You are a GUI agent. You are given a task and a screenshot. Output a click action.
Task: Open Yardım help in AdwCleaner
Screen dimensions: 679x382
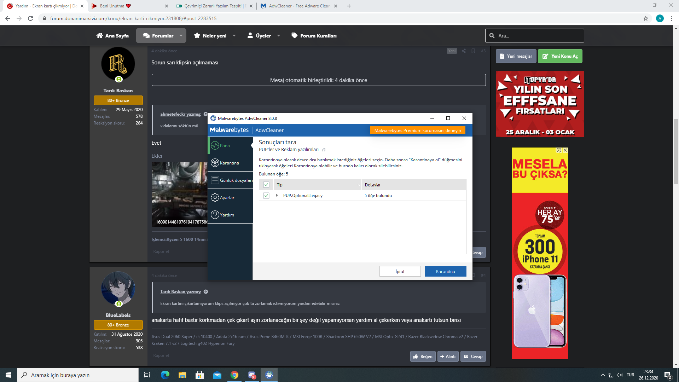230,215
